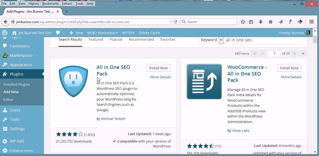Screen dimensions: 319x156
Task: Click the All in One SEO Pack shield icon
Action: pos(73,82)
